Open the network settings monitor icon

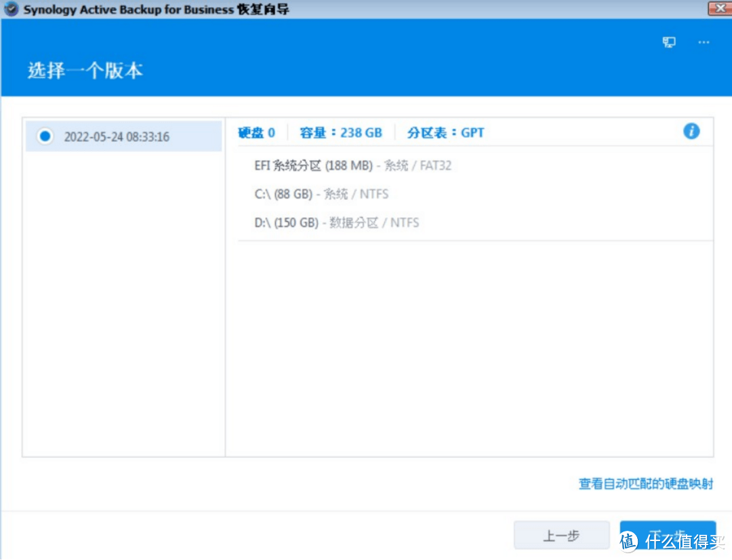669,42
